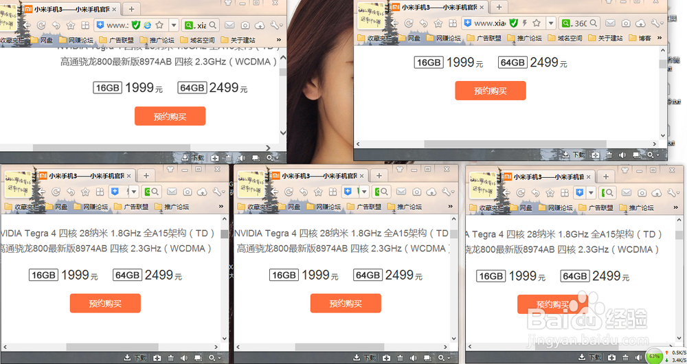Expand bookmarks overflow chevron in top-left window

[x=279, y=39]
